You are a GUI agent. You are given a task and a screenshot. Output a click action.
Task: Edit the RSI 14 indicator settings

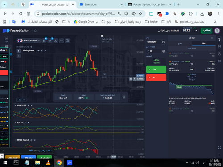click(x=25, y=122)
